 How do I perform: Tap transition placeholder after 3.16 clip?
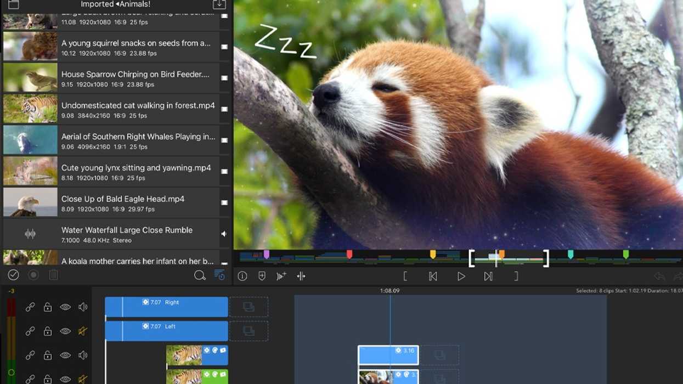[x=439, y=355]
